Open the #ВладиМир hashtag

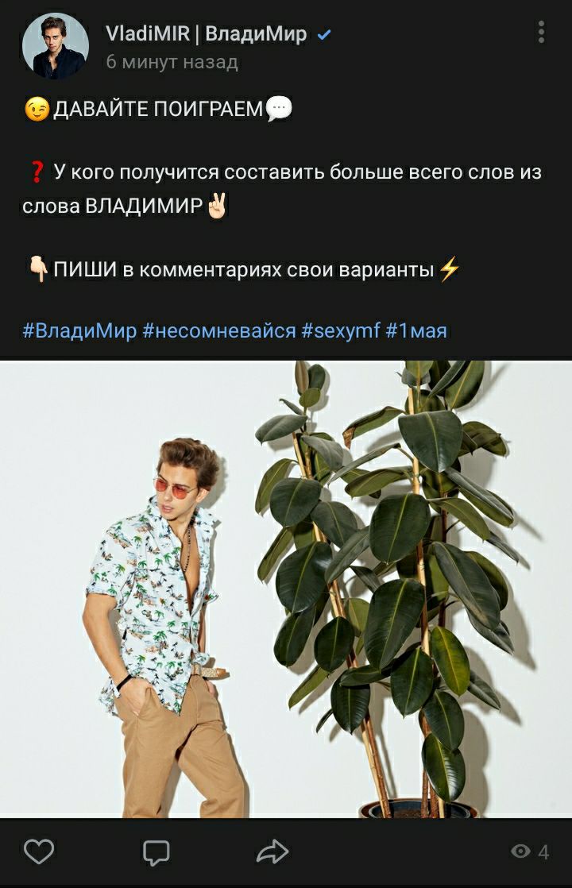79,330
